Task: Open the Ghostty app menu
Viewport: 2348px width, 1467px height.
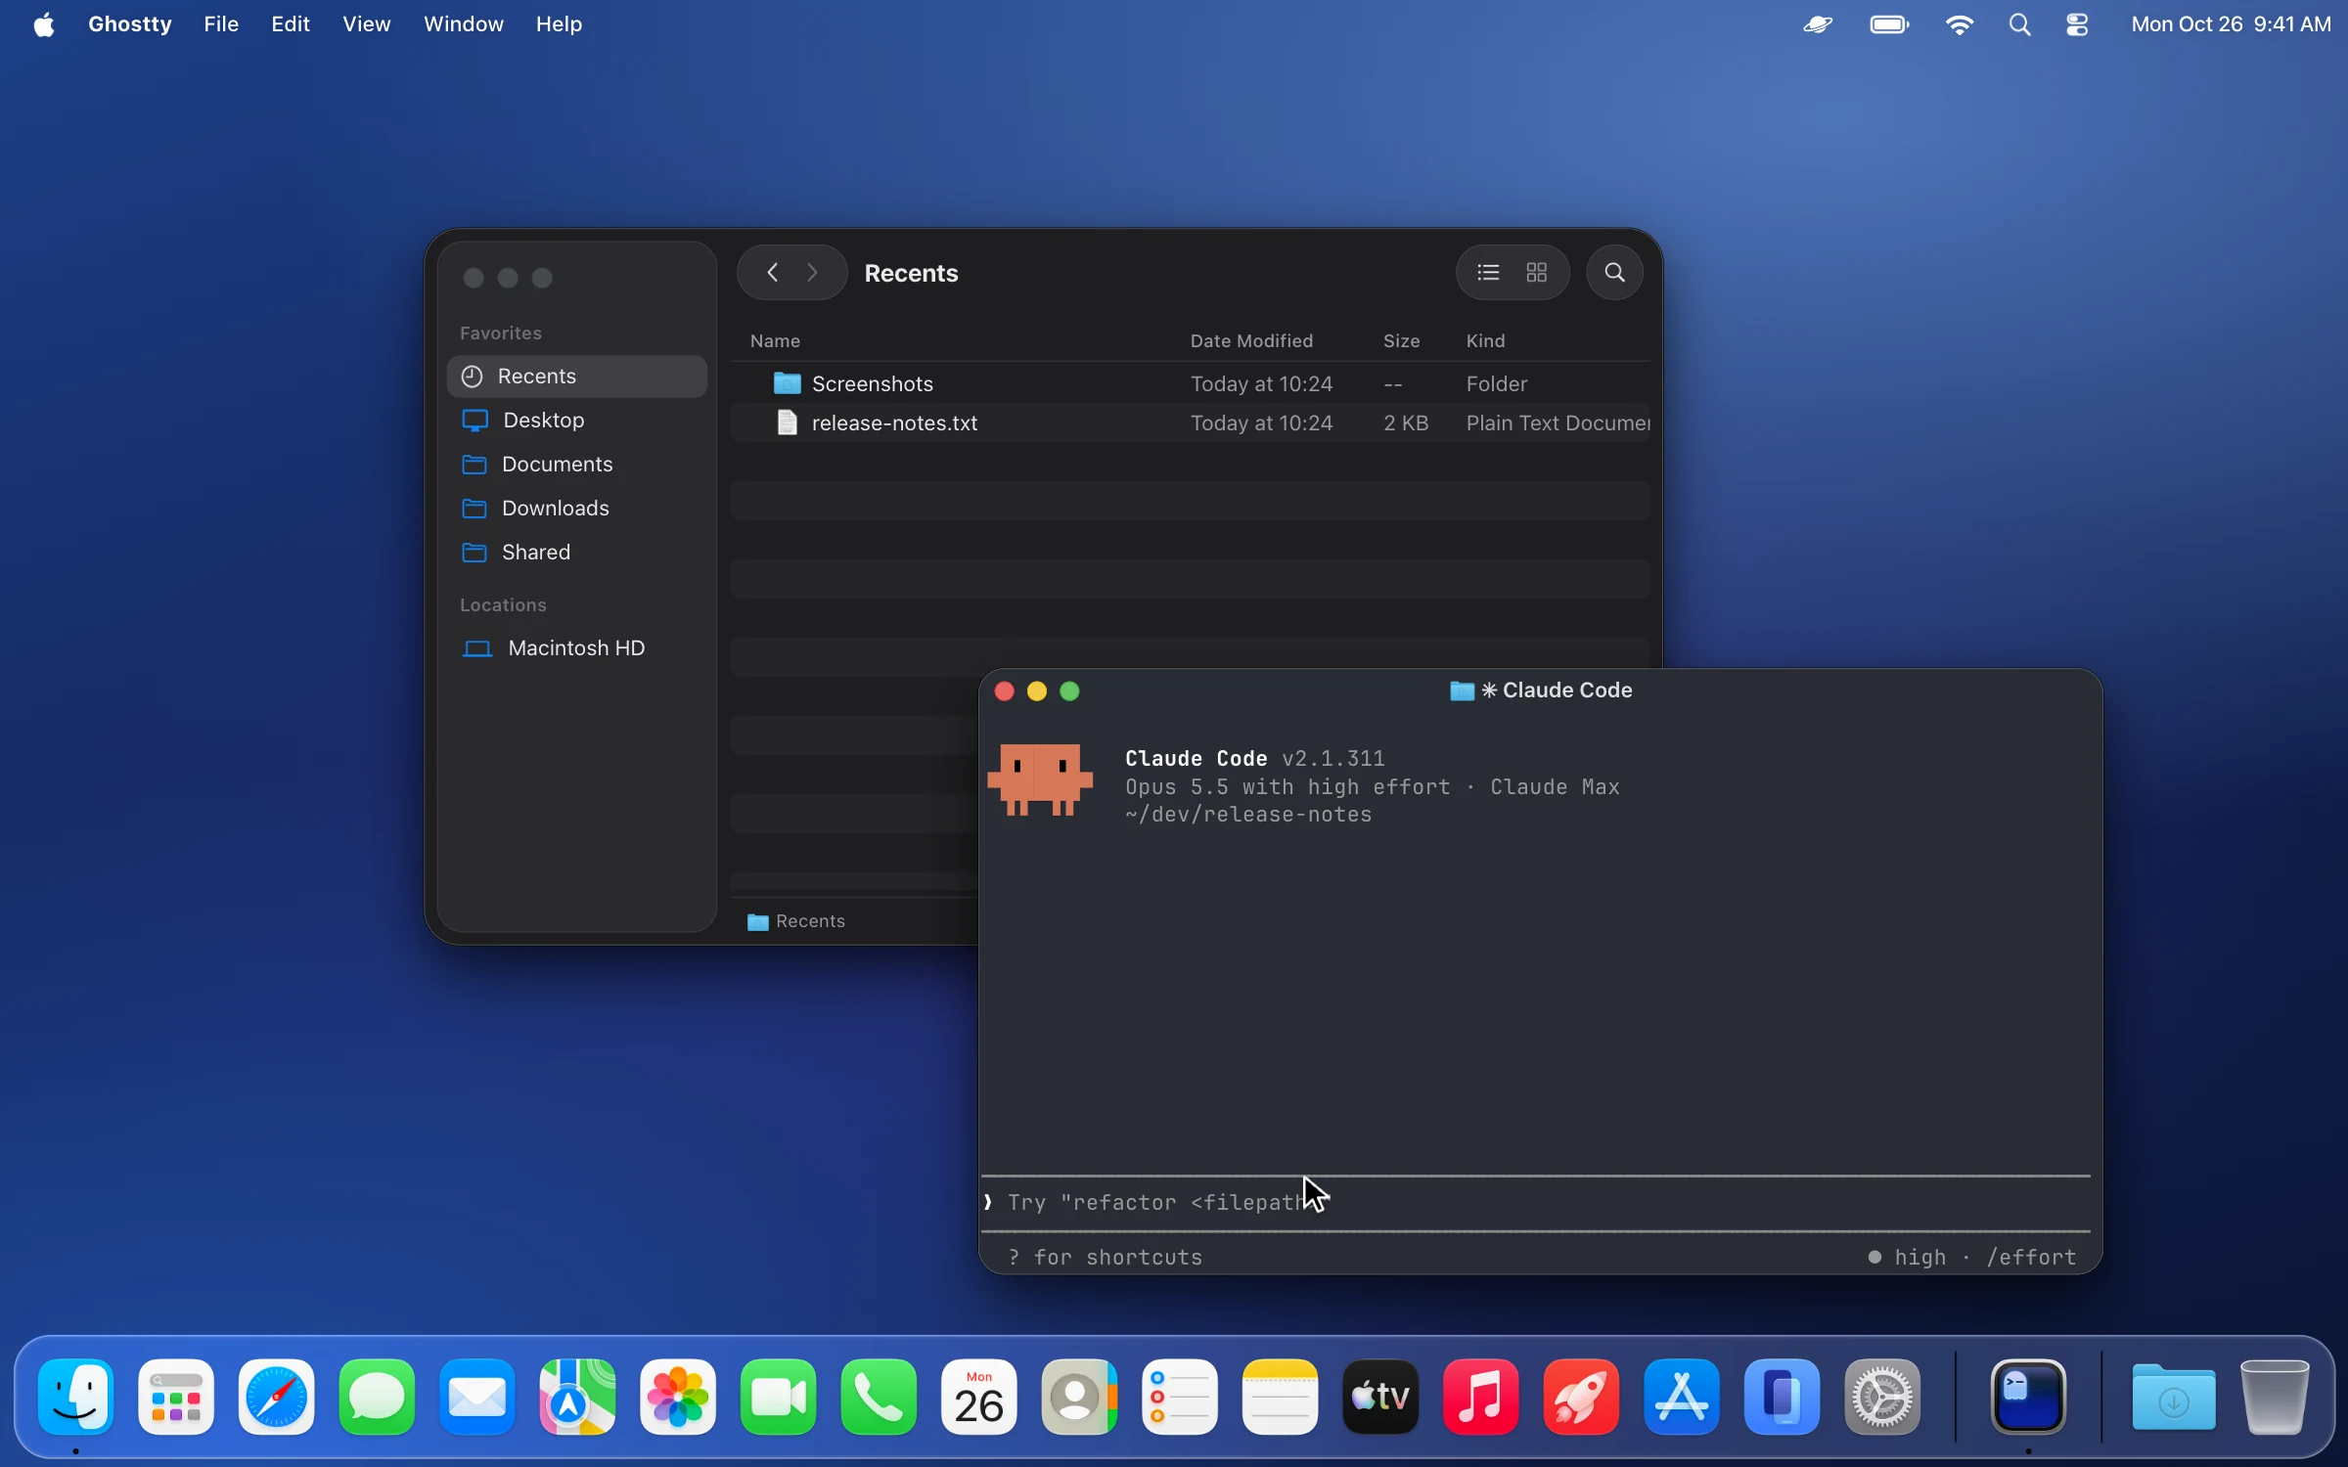Action: point(130,24)
